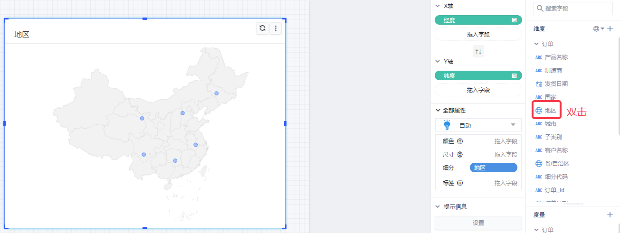Click the calculator icon on 经度 pill
620x233 pixels.
[x=514, y=20]
